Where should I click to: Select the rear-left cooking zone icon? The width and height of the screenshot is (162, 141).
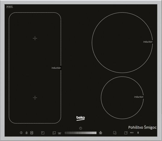43,133
